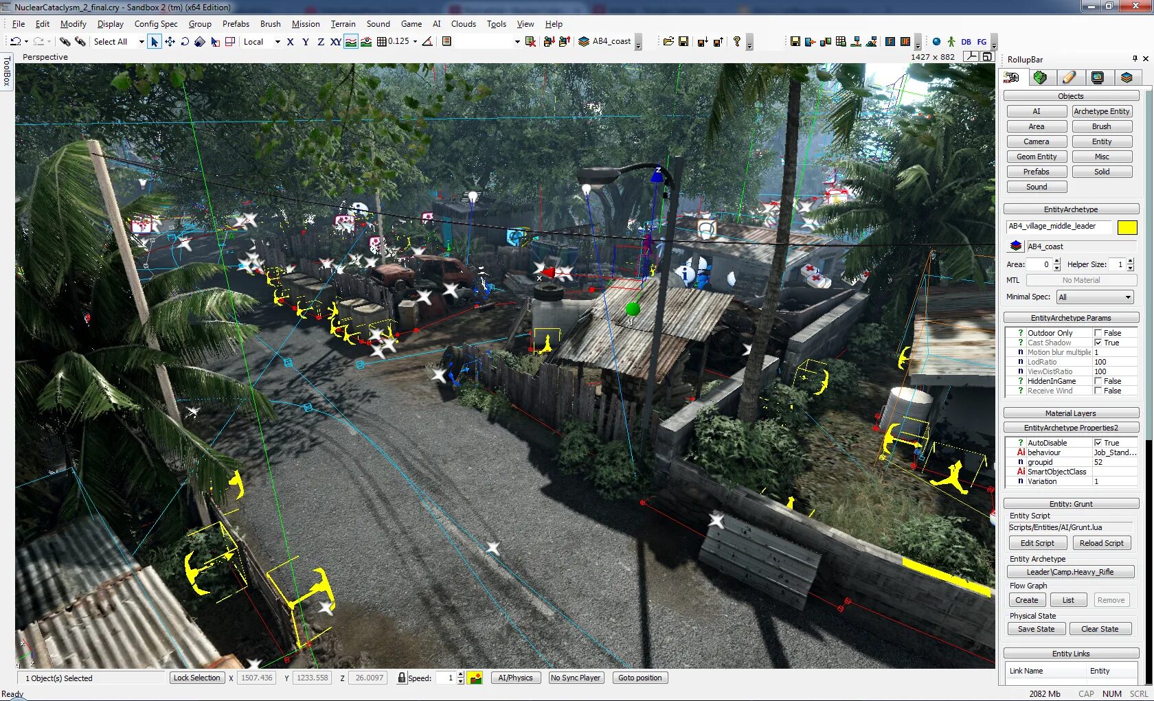This screenshot has height=701, width=1154.
Task: Click the Undo arrow icon
Action: pos(16,42)
